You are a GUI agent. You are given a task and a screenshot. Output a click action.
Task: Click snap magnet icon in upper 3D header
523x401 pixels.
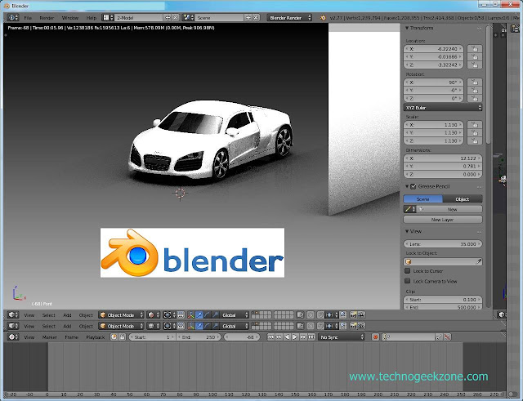(320, 314)
